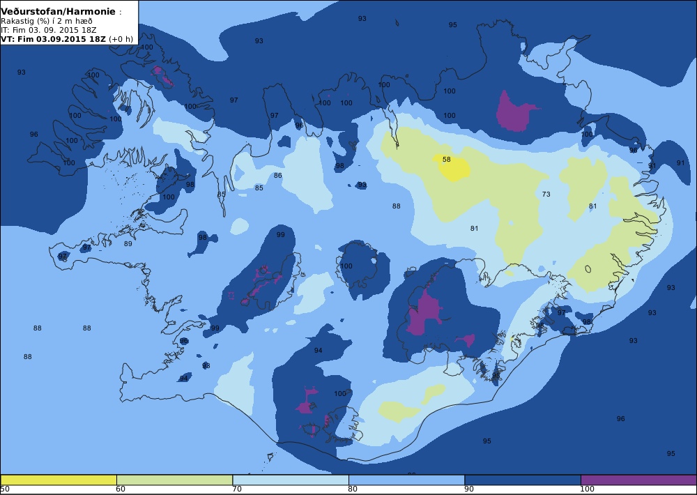Click the yellow 50–60 legend swatch

pos(59,480)
